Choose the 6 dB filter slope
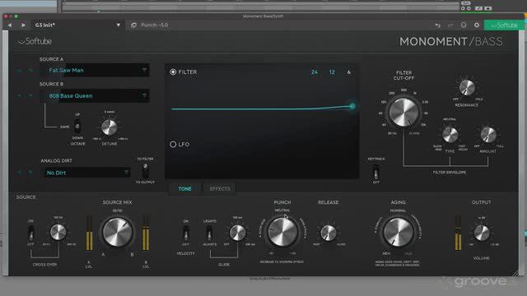Screen dimensions: 527x296 (x=349, y=72)
